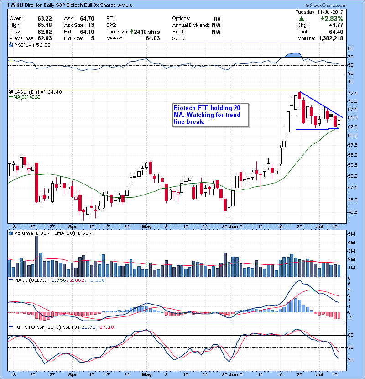Click the Prev Close value 62.63

tap(45, 38)
